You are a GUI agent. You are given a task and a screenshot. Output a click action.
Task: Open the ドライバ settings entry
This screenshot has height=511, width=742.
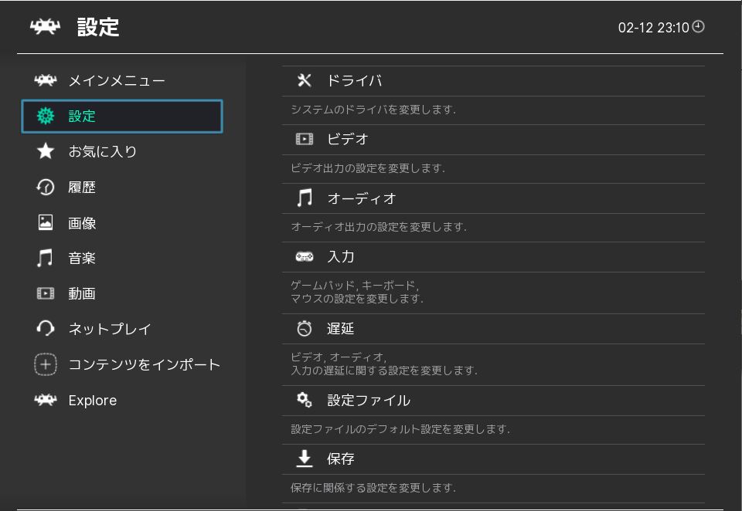tap(354, 81)
